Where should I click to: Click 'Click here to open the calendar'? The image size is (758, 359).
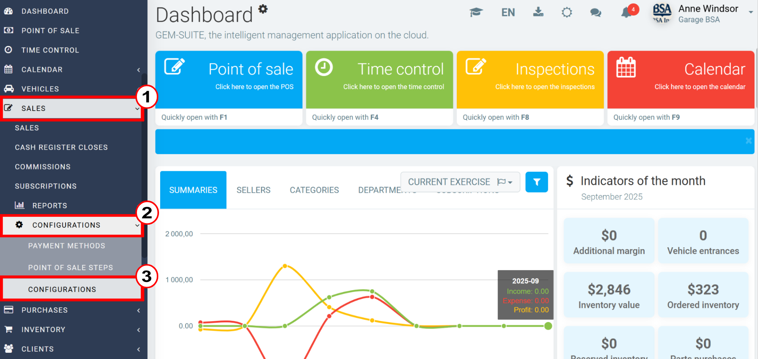pos(700,87)
